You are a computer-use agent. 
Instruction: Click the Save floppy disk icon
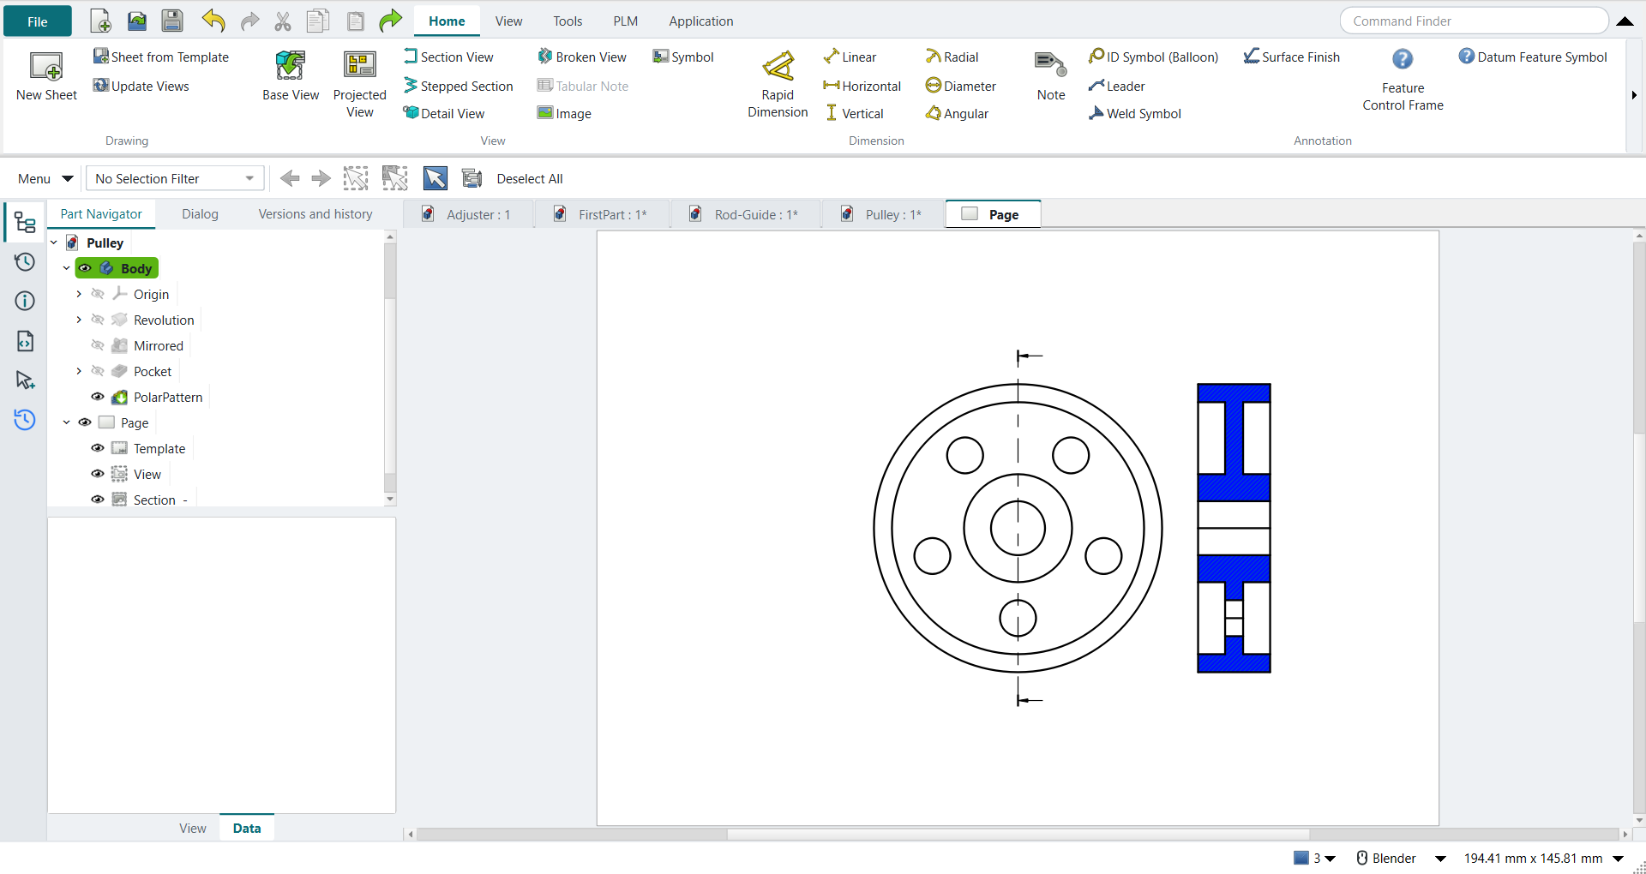click(172, 21)
